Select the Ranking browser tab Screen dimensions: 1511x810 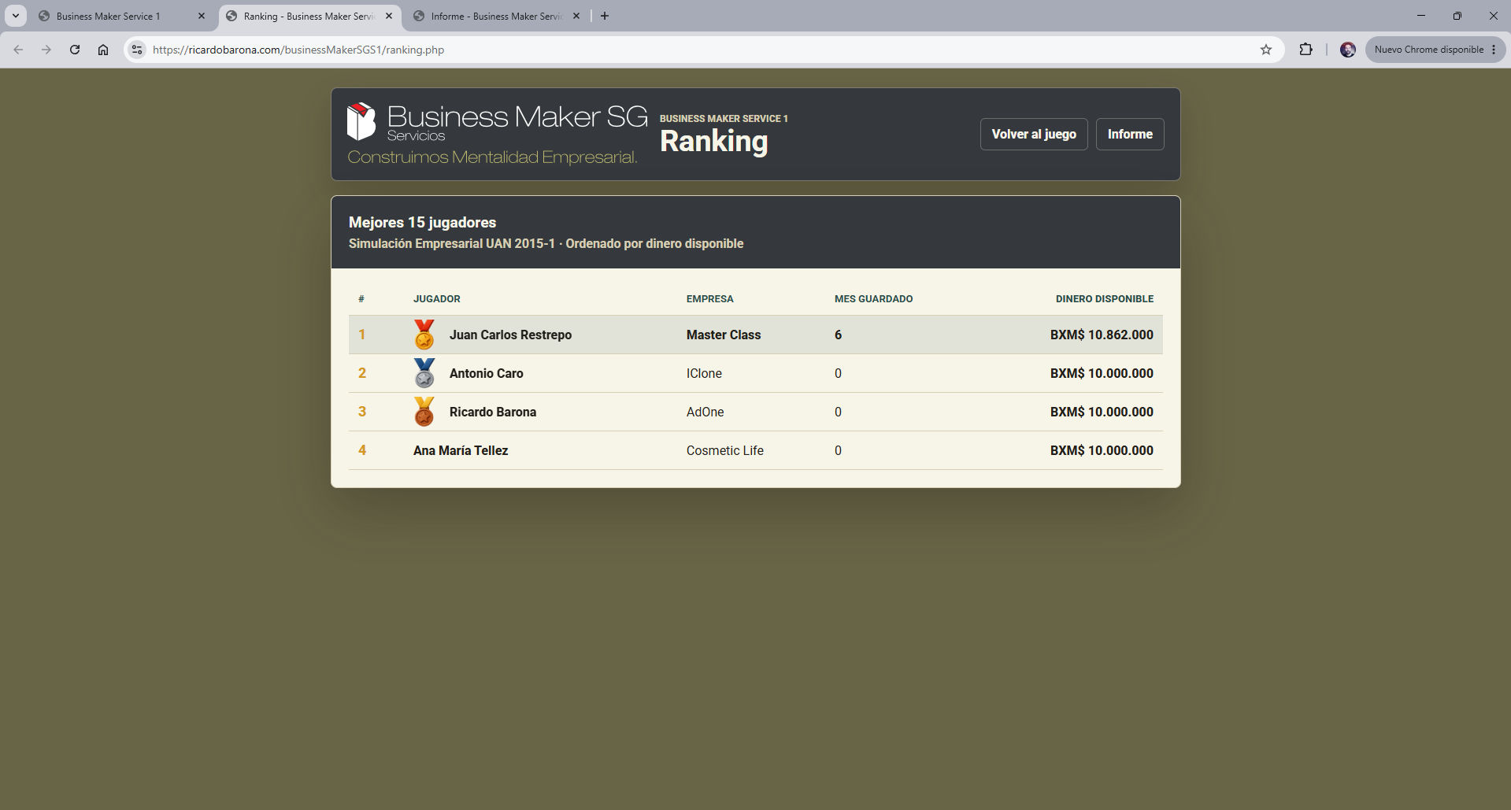point(309,16)
